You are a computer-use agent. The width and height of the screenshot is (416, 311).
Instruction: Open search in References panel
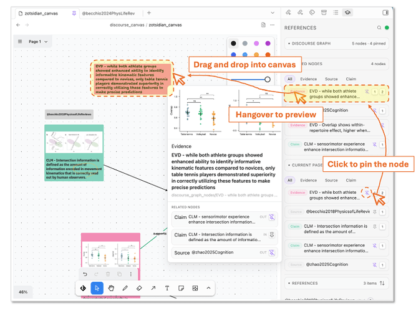pyautogui.click(x=379, y=27)
